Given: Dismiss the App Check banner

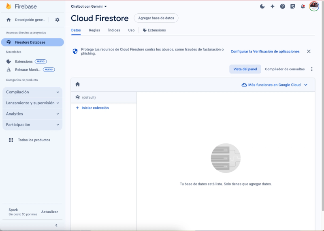Looking at the screenshot, I should (x=309, y=51).
